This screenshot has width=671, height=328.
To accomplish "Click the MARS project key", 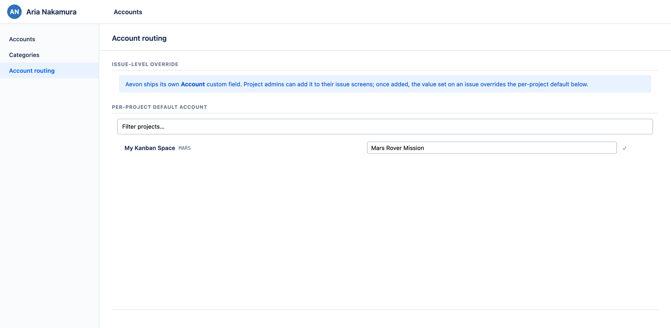I will pos(185,148).
